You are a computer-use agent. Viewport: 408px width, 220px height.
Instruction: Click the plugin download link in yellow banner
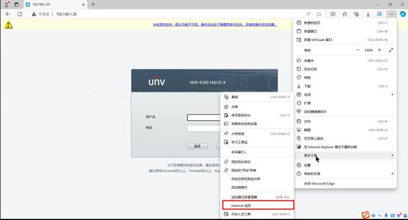(215, 25)
